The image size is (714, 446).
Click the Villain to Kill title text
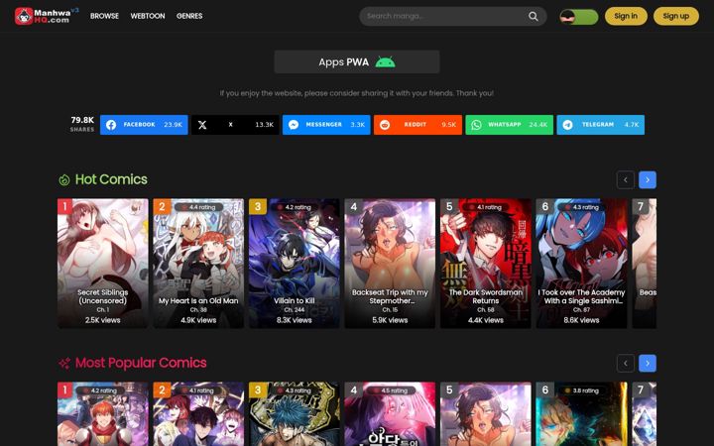(x=295, y=301)
